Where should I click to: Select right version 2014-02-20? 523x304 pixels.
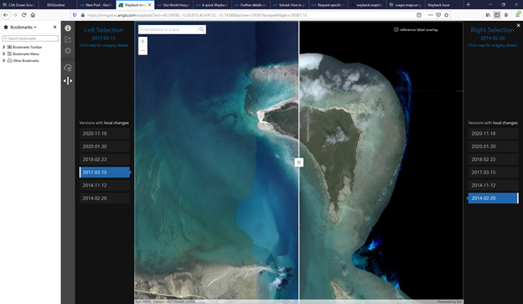pos(494,198)
